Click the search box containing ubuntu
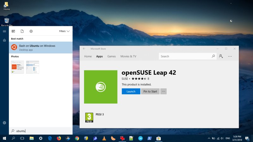The image size is (253, 142). (41, 131)
